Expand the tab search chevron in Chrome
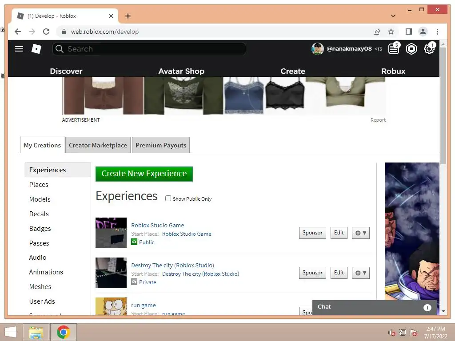455x341 pixels. (393, 16)
